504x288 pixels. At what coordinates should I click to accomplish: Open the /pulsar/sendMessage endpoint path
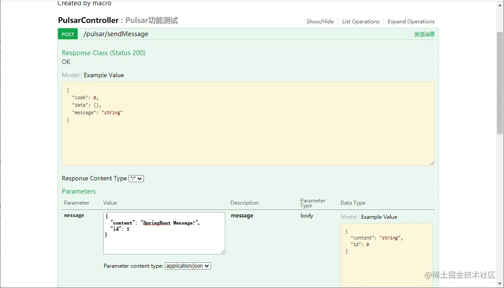point(116,34)
